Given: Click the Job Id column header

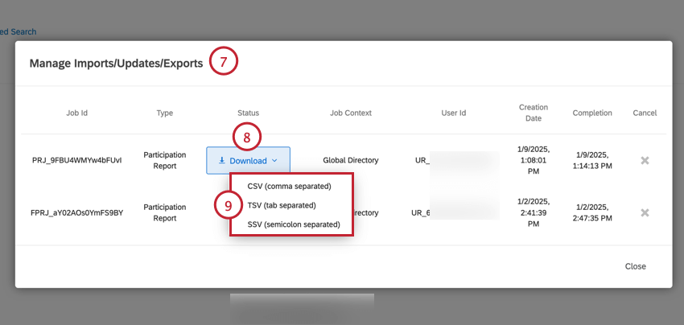Looking at the screenshot, I should (x=77, y=113).
